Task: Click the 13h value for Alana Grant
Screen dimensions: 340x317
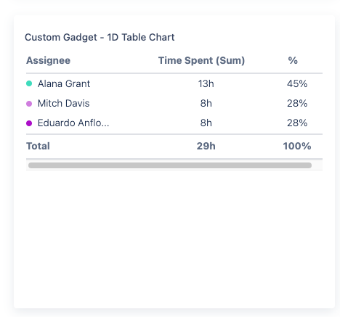Action: (x=206, y=83)
